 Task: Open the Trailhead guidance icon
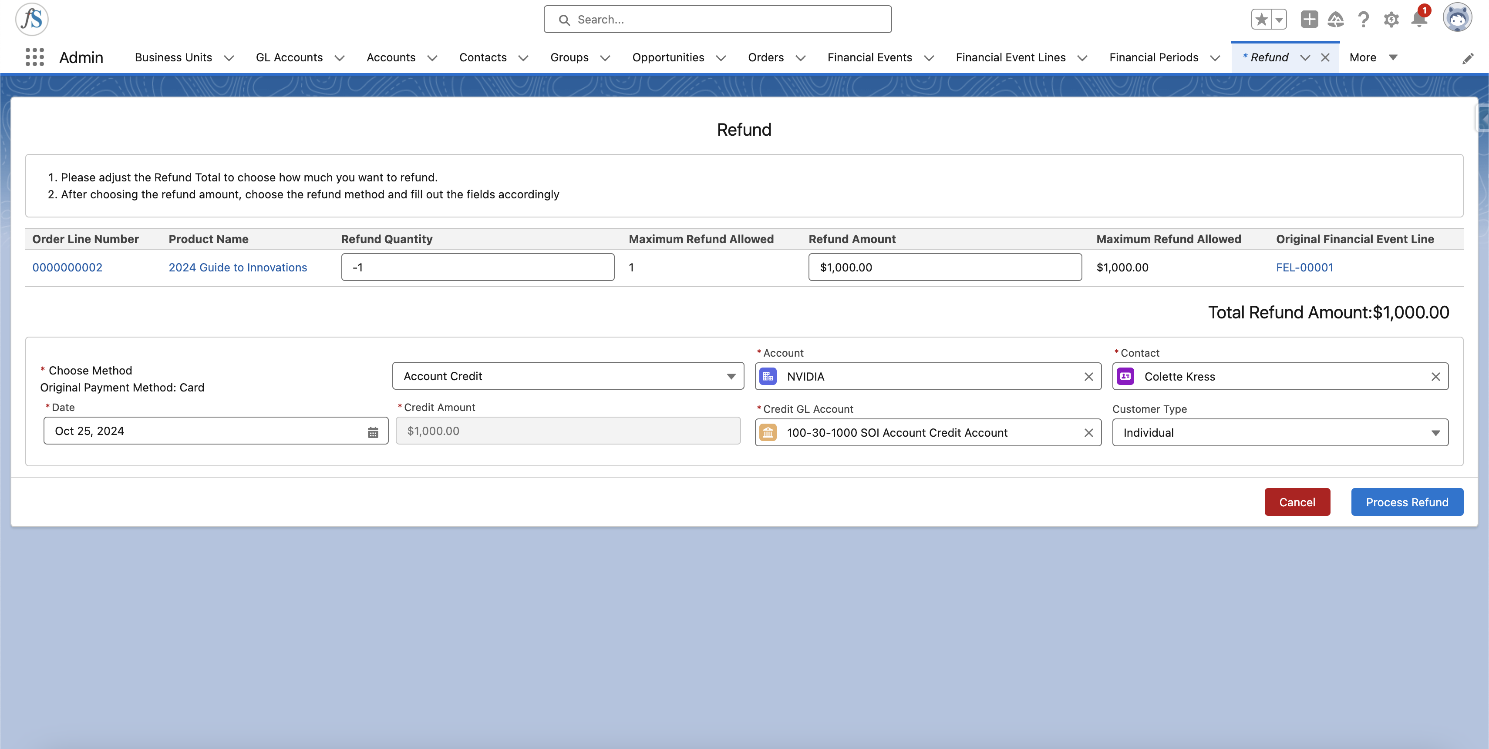pos(1336,20)
